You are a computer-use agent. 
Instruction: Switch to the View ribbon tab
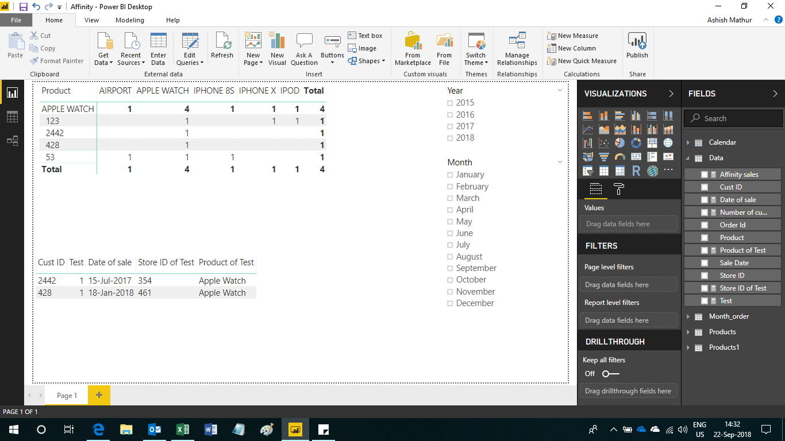coord(91,20)
